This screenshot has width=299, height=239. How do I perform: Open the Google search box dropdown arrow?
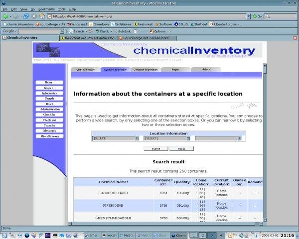coord(62,31)
